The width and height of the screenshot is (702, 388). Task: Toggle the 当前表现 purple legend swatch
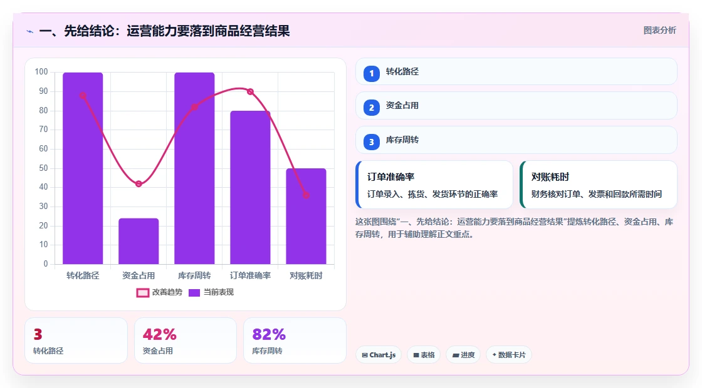[194, 293]
